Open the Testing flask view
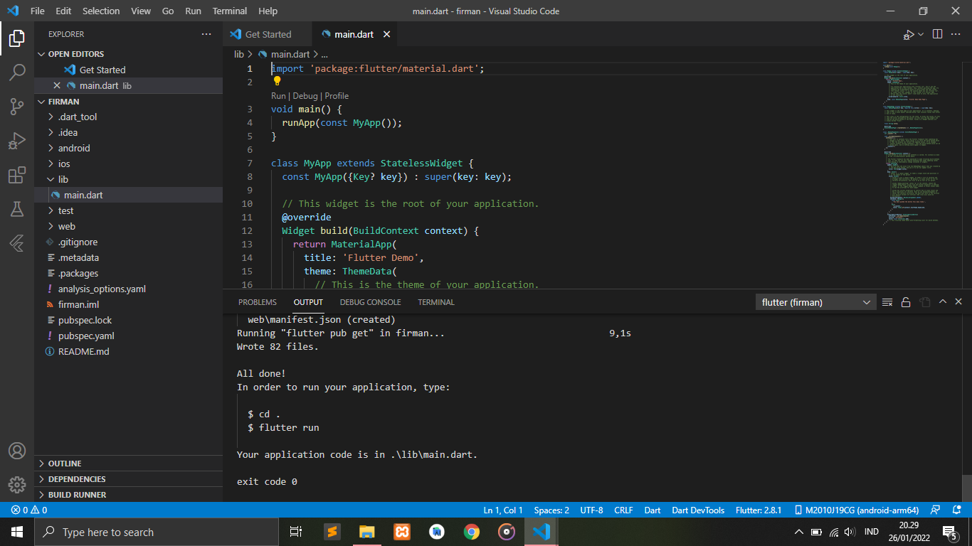972x546 pixels. pos(17,209)
